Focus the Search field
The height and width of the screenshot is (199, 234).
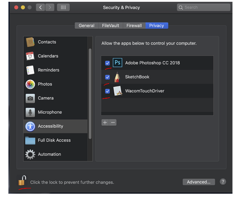tap(204, 8)
